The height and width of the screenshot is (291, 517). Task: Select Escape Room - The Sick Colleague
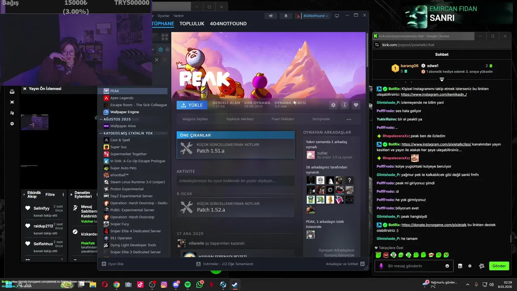pyautogui.click(x=133, y=105)
